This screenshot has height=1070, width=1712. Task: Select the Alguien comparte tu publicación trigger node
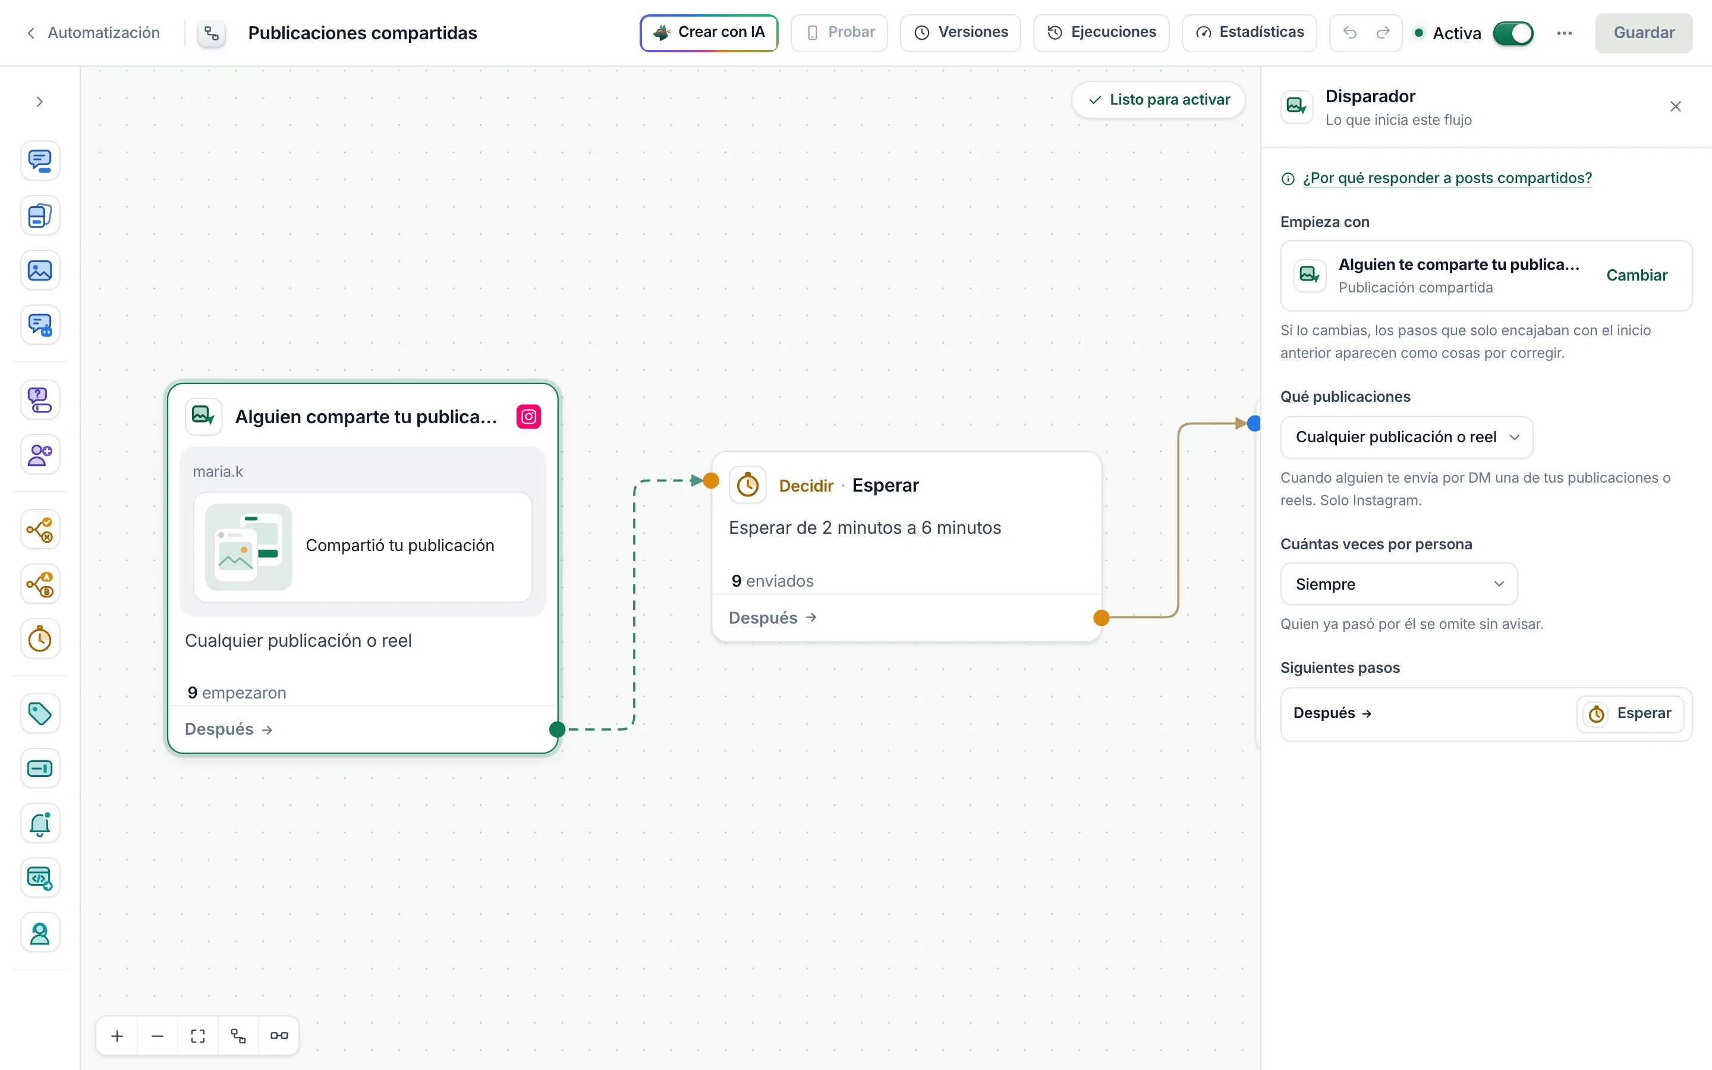[363, 568]
